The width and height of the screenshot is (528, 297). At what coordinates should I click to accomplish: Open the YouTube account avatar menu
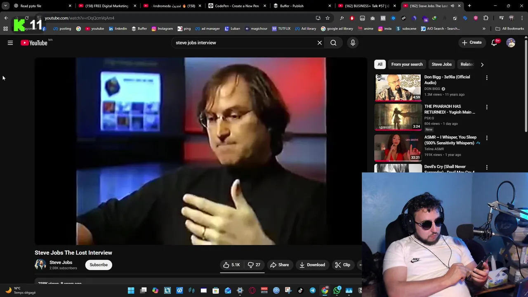coord(511,42)
